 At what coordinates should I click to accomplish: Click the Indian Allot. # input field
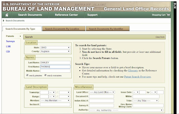click(102, 101)
